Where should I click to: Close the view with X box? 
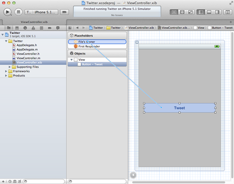pos(137,42)
